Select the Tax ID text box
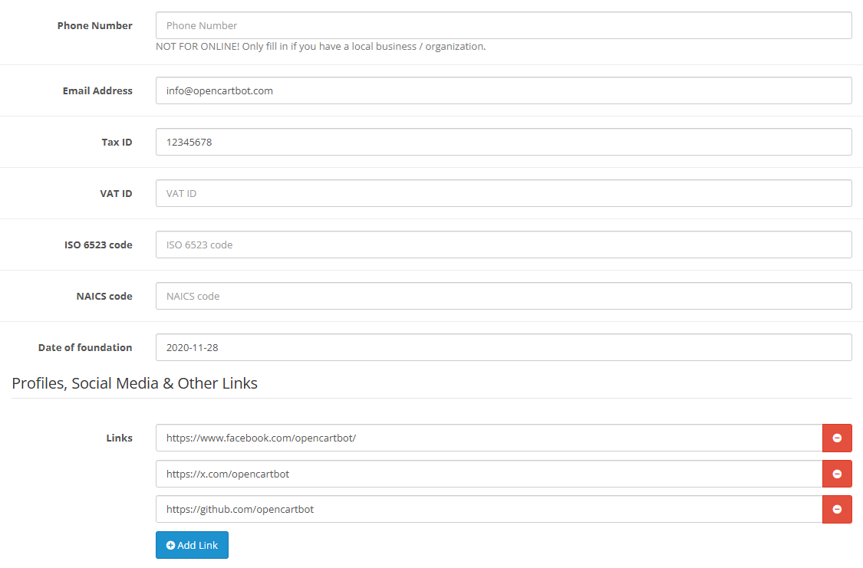The image size is (863, 568). point(503,142)
